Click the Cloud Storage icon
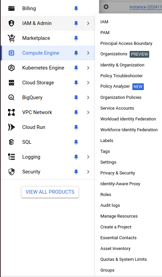Viewport: 162px width, 277px height. (11, 83)
